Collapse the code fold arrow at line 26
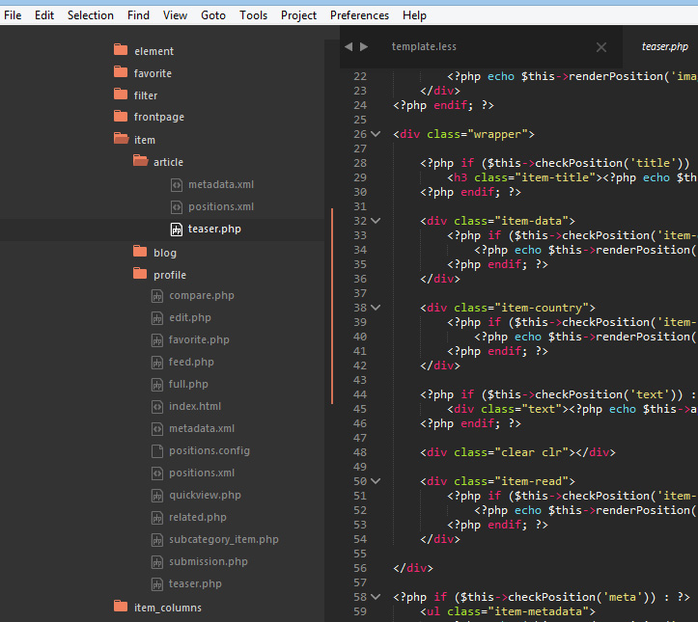 (376, 134)
